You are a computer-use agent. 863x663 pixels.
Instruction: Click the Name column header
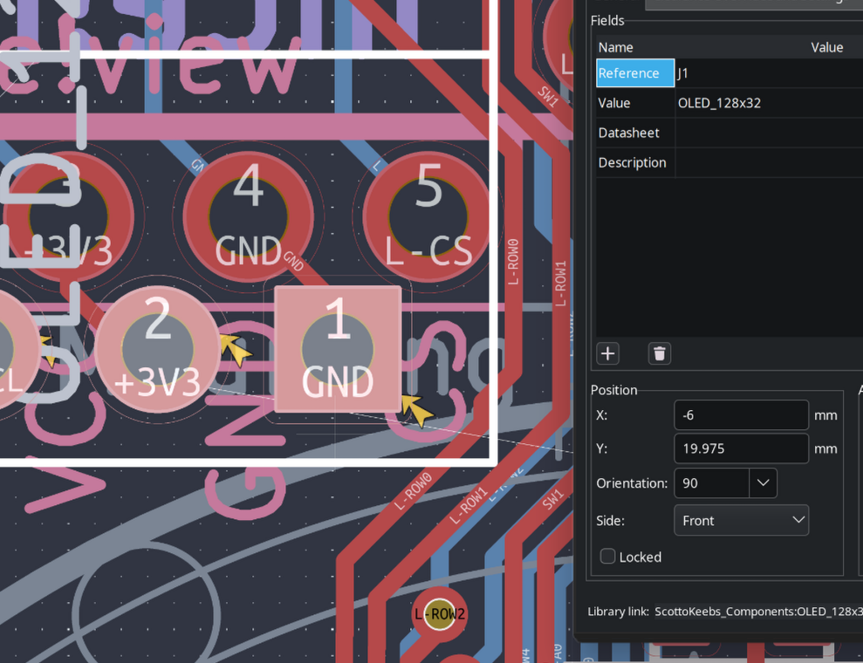(x=616, y=47)
